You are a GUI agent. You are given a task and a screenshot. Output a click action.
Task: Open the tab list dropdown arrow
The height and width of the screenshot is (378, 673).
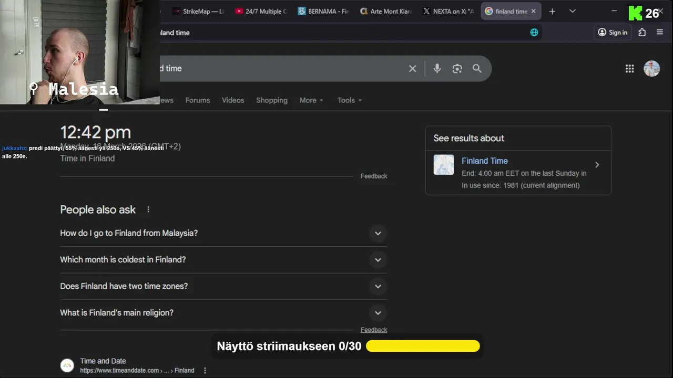(x=573, y=11)
